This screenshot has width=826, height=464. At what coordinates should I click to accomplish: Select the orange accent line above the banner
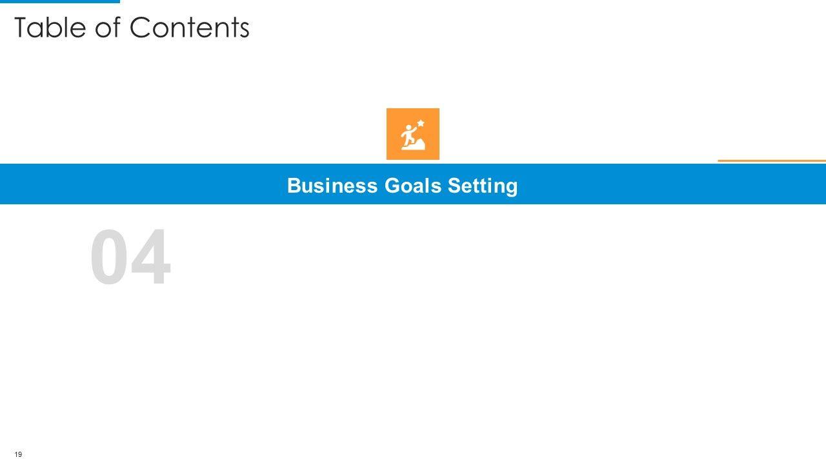771,160
